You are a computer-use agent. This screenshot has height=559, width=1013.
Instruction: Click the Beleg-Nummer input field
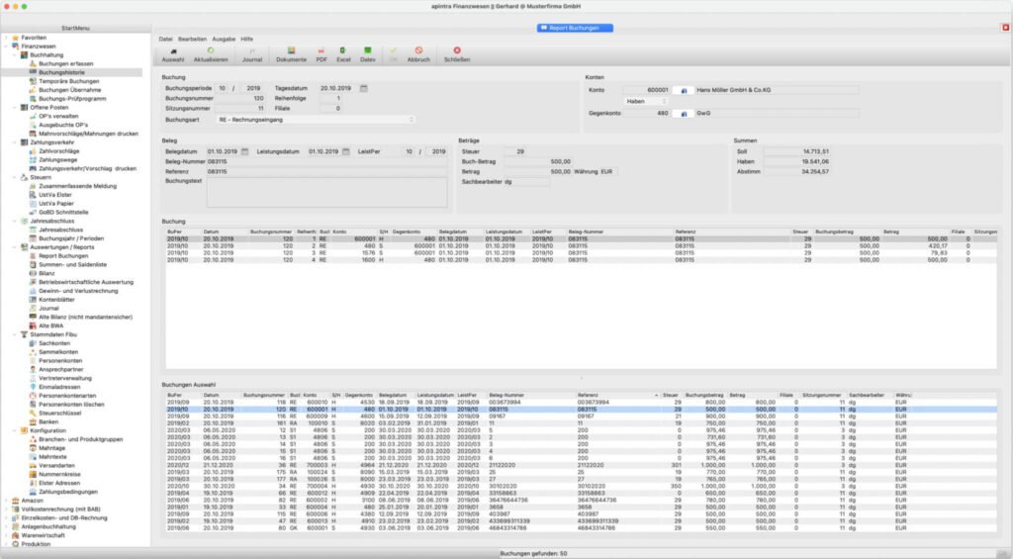(x=326, y=162)
